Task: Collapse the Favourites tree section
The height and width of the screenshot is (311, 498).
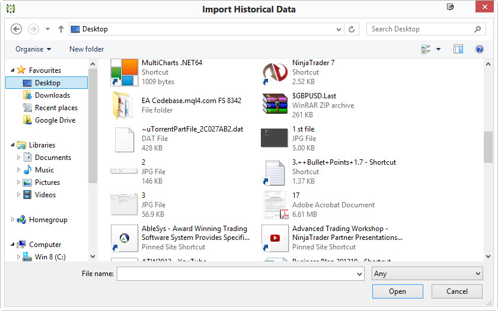Action: tap(12, 70)
